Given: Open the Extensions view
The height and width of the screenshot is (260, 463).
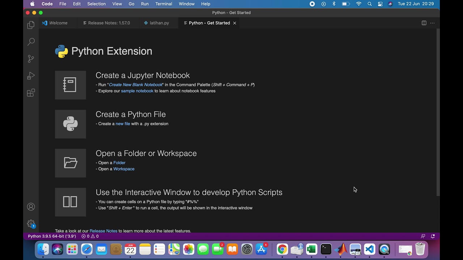Looking at the screenshot, I should pos(31,93).
